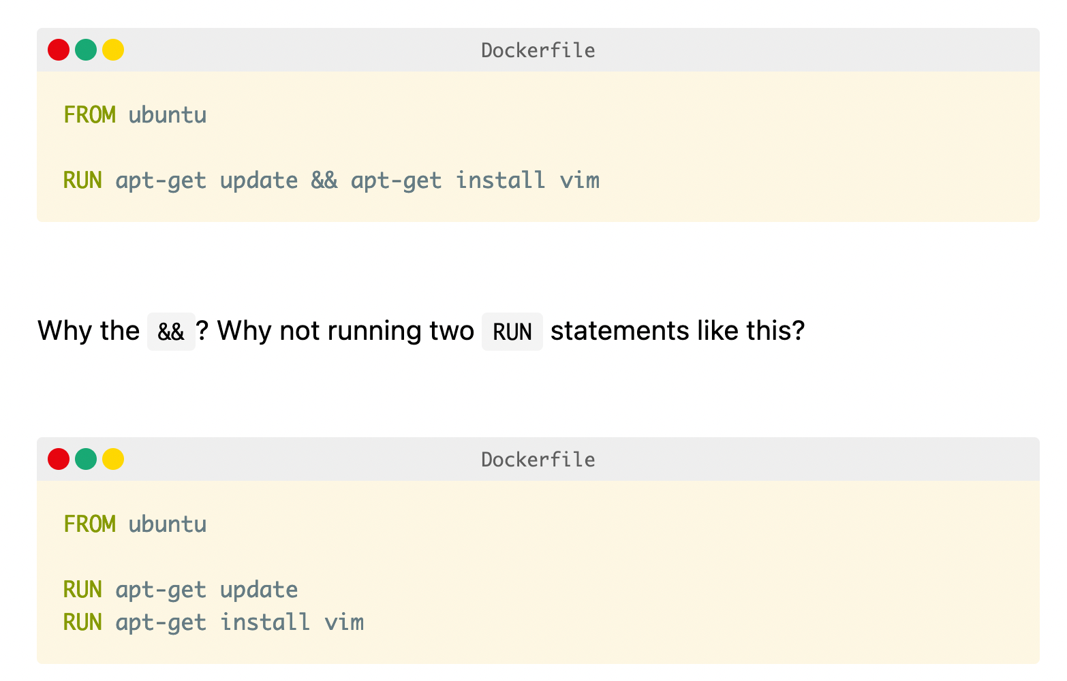
Task: Click the green dot in the first Dockerfile window
Action: pyautogui.click(x=86, y=50)
